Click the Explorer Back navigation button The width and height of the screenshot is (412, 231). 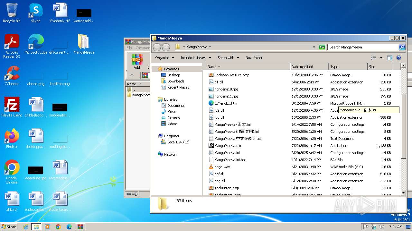[x=157, y=47]
